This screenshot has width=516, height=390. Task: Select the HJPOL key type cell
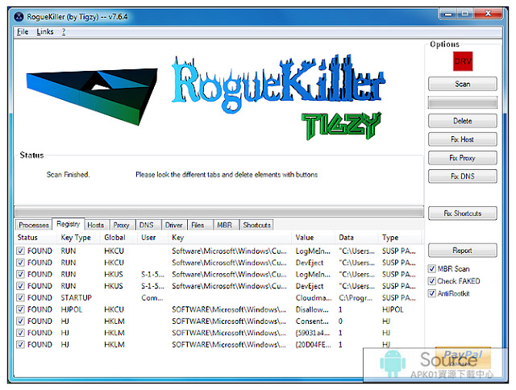(x=72, y=309)
